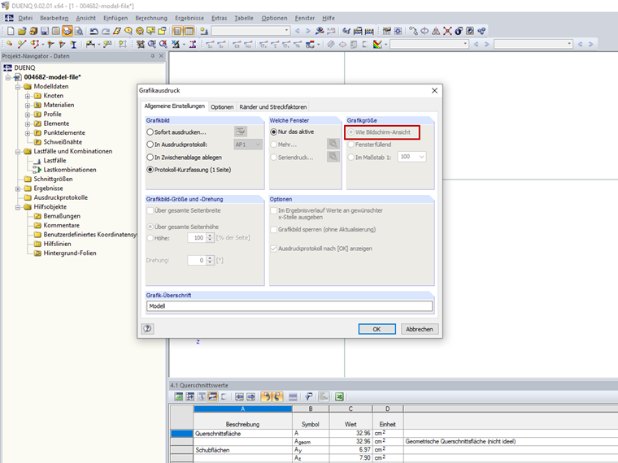Collapse Lastfälle und Kombinationen node
Image resolution: width=618 pixels, height=463 pixels.
tap(18, 152)
